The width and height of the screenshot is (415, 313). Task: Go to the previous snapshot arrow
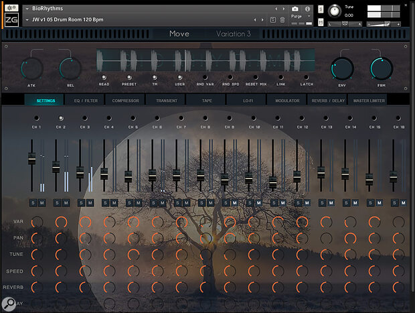click(255, 20)
